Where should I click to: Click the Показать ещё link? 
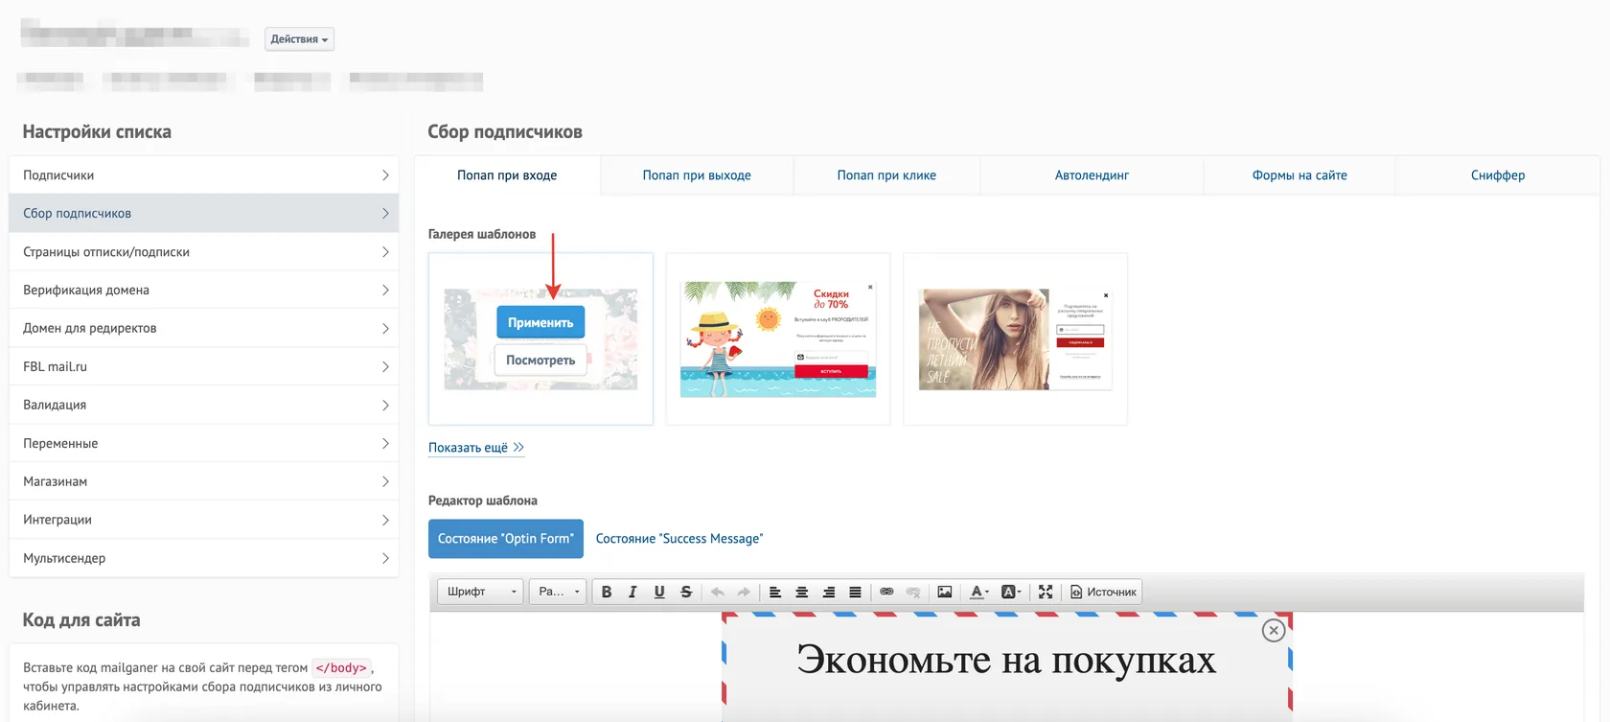(476, 448)
